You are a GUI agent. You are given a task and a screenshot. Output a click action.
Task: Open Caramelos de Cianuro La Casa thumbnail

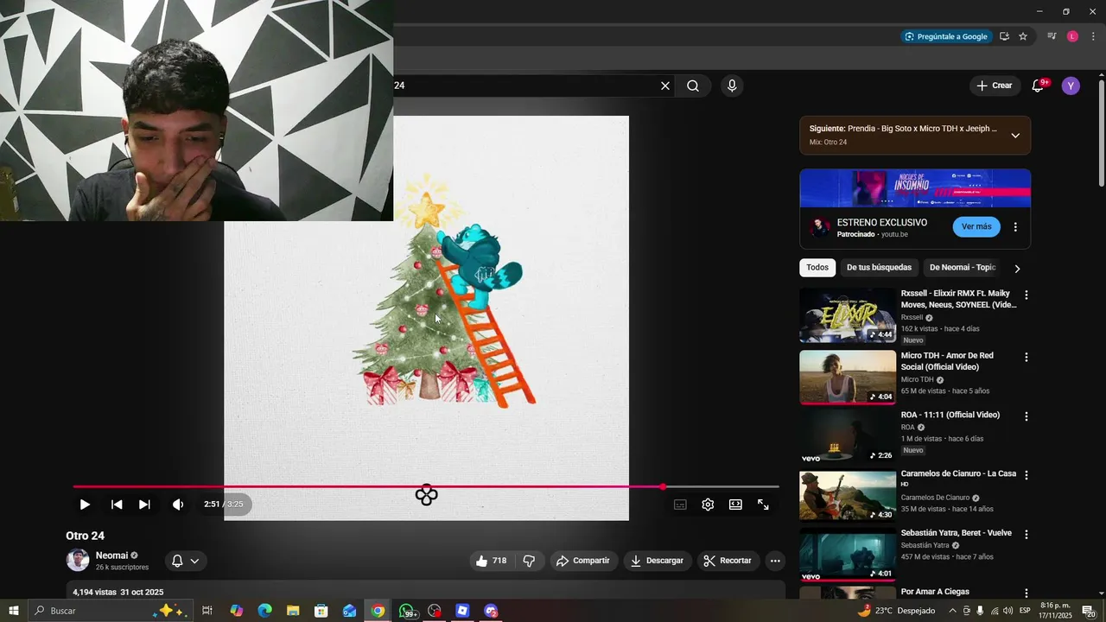848,496
